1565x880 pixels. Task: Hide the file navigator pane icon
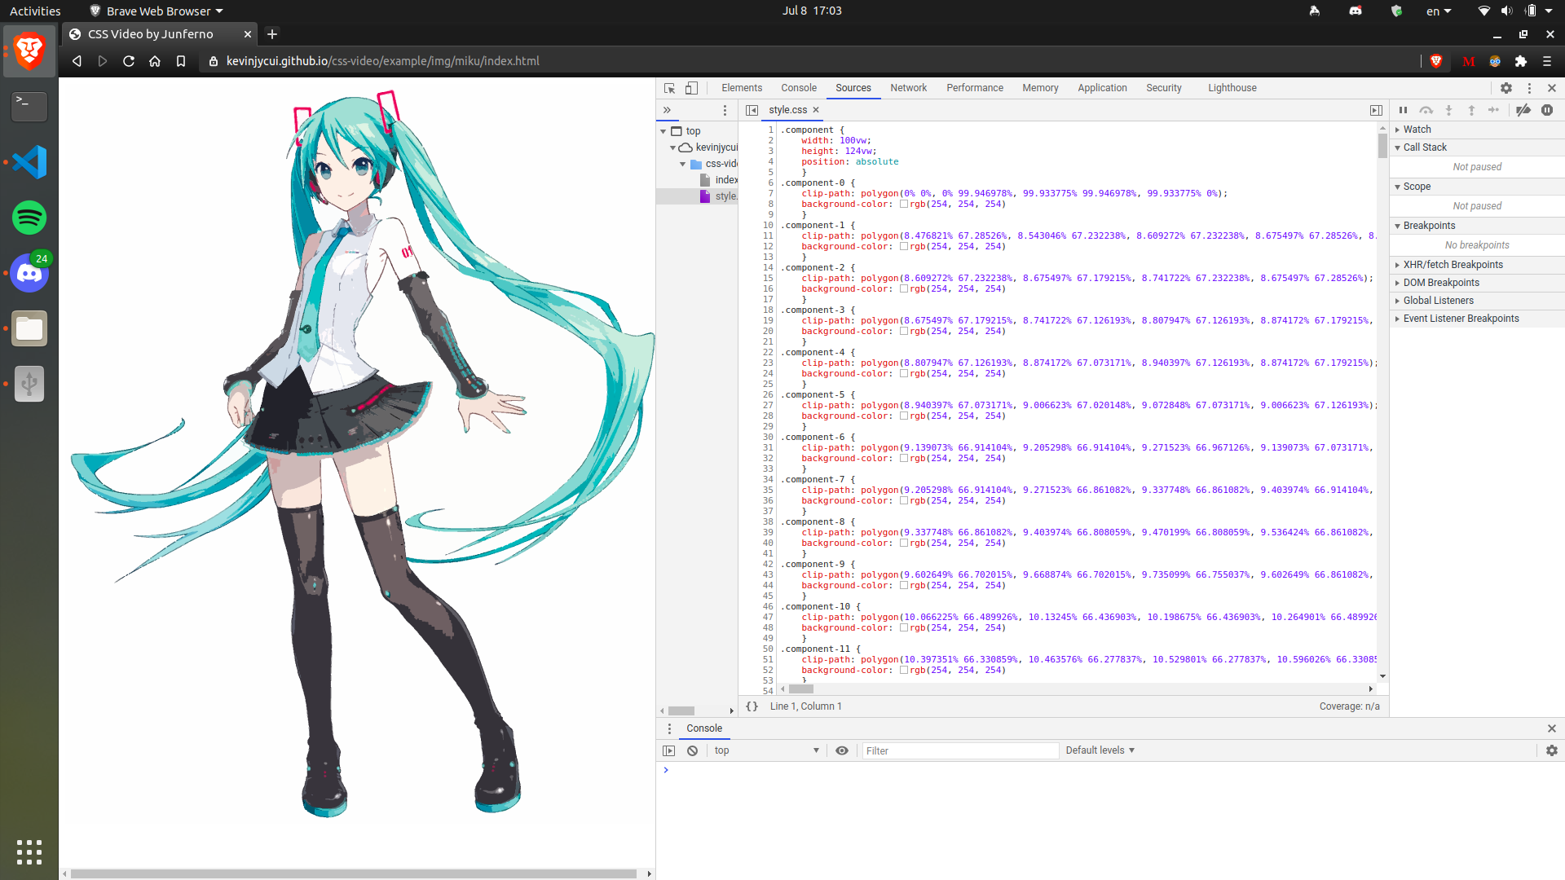click(x=752, y=110)
